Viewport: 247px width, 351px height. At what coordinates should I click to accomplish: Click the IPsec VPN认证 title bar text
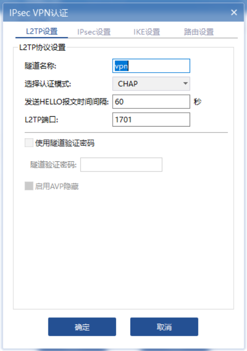(x=39, y=13)
